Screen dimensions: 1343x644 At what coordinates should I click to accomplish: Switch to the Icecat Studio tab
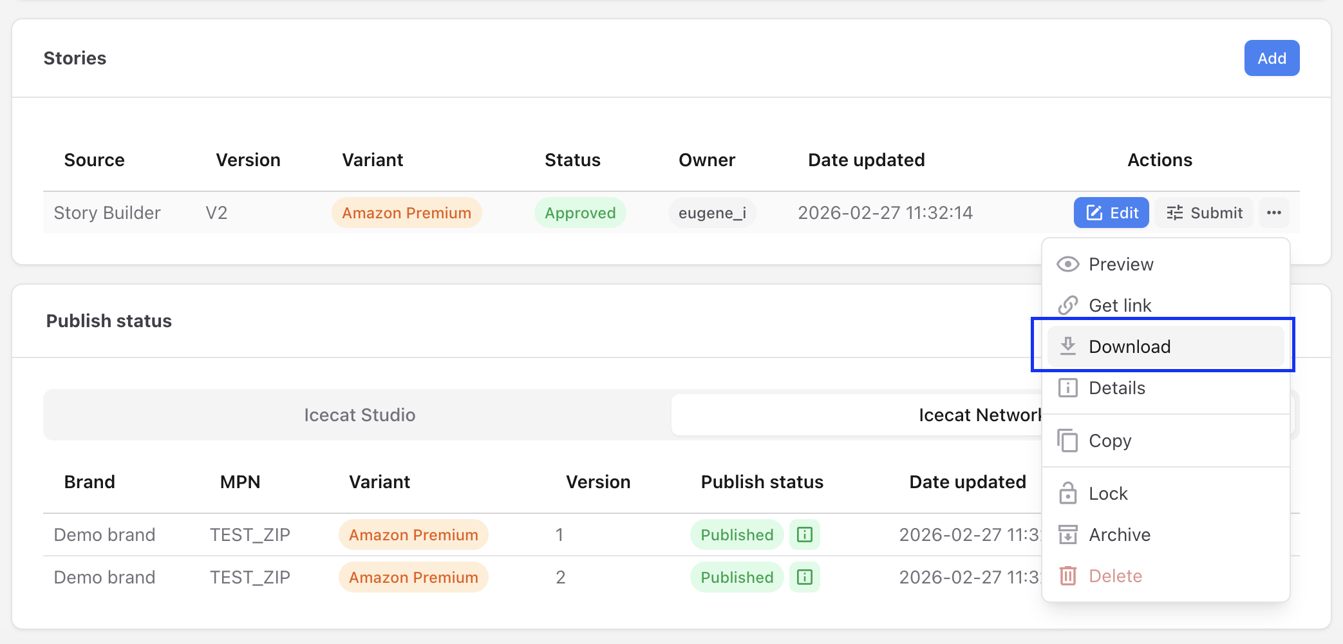(x=359, y=415)
